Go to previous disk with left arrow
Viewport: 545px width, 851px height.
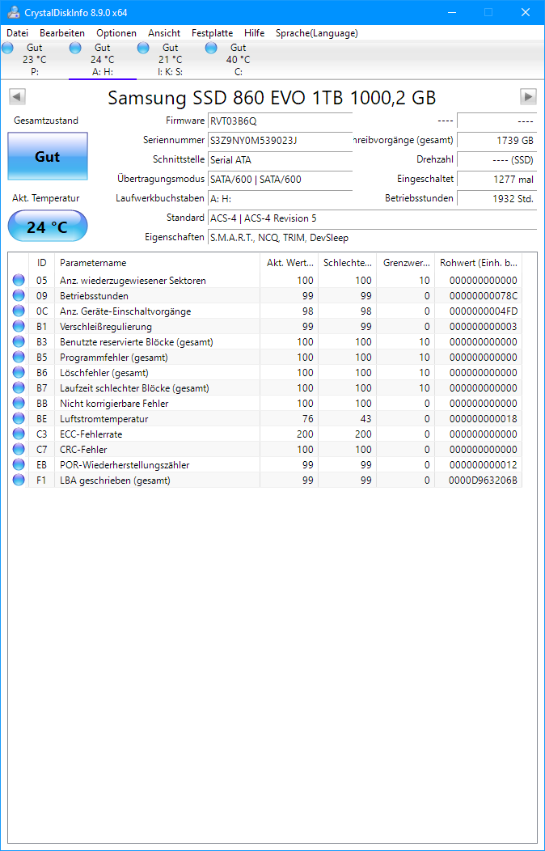click(x=17, y=96)
